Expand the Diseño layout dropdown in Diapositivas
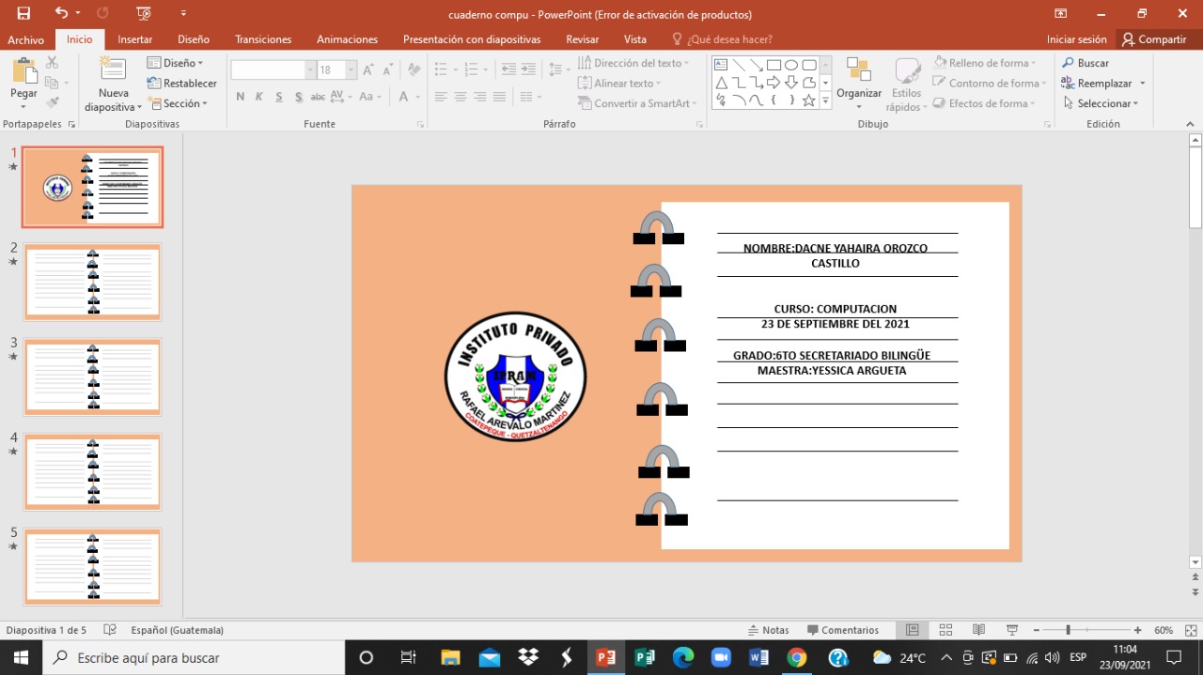 (176, 63)
